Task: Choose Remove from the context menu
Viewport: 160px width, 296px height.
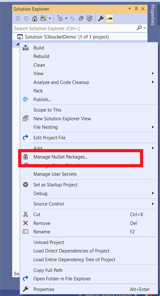Action: tap(42, 223)
